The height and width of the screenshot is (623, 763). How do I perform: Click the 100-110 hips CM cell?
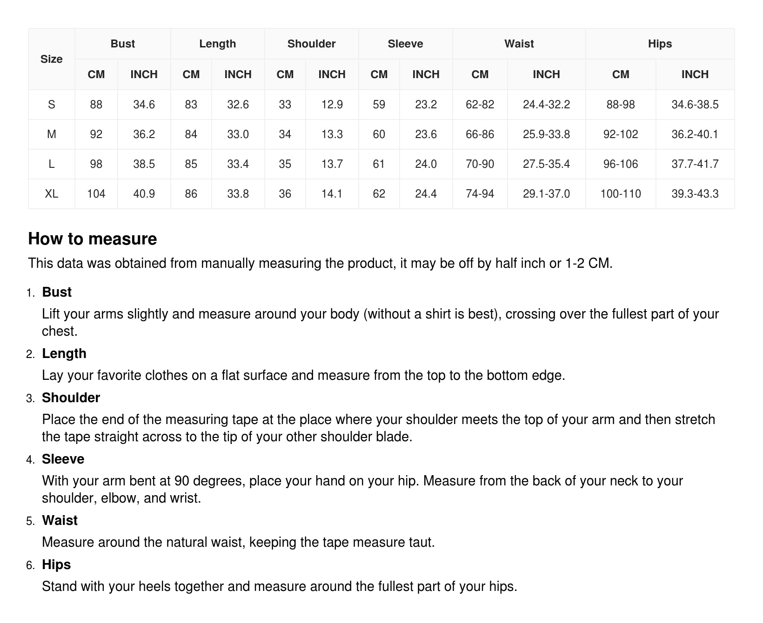[621, 194]
